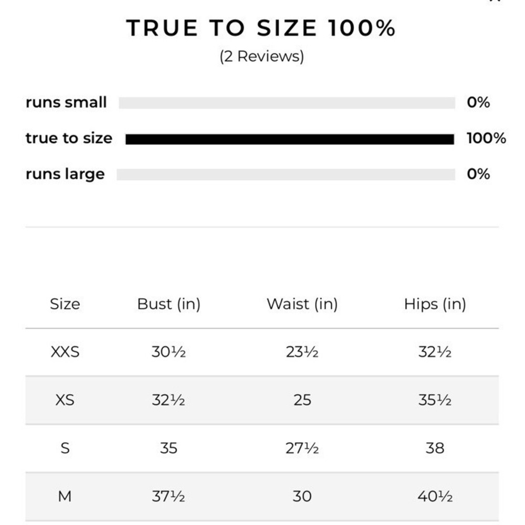
Task: Select the S size row
Action: pyautogui.click(x=262, y=448)
